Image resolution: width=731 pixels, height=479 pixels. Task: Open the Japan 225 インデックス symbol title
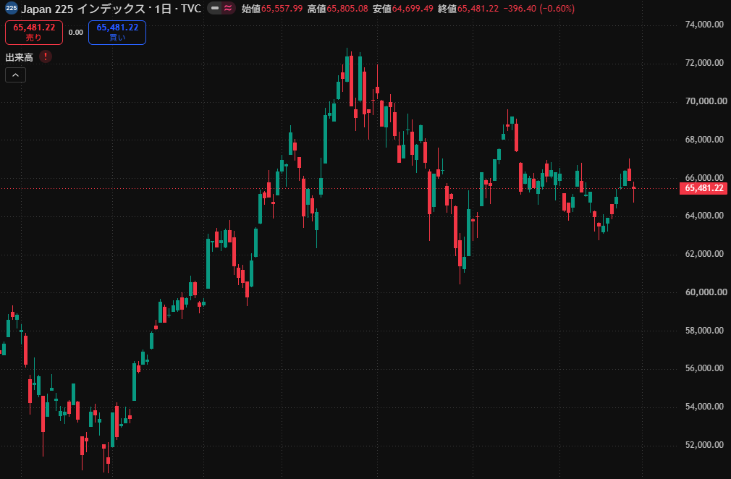83,9
